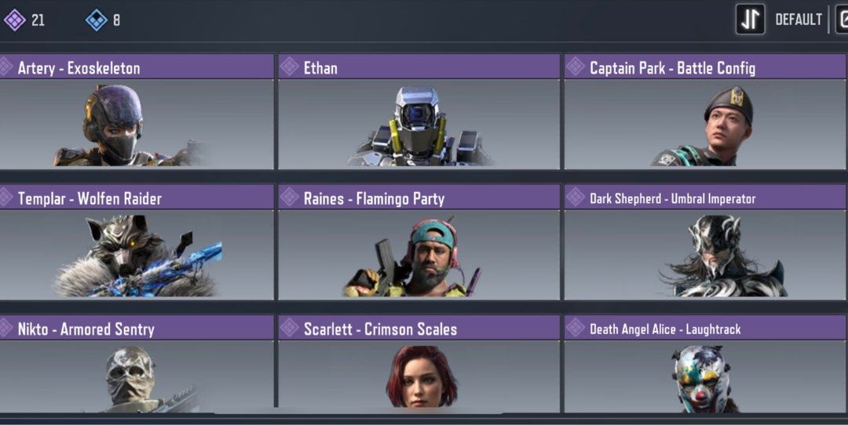The height and width of the screenshot is (425, 848).
Task: Click rarity icon beside Raines - Flamingo Party
Action: [x=289, y=197]
